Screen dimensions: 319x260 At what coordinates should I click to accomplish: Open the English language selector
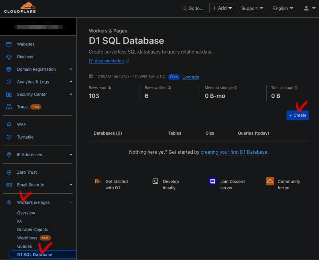click(283, 8)
